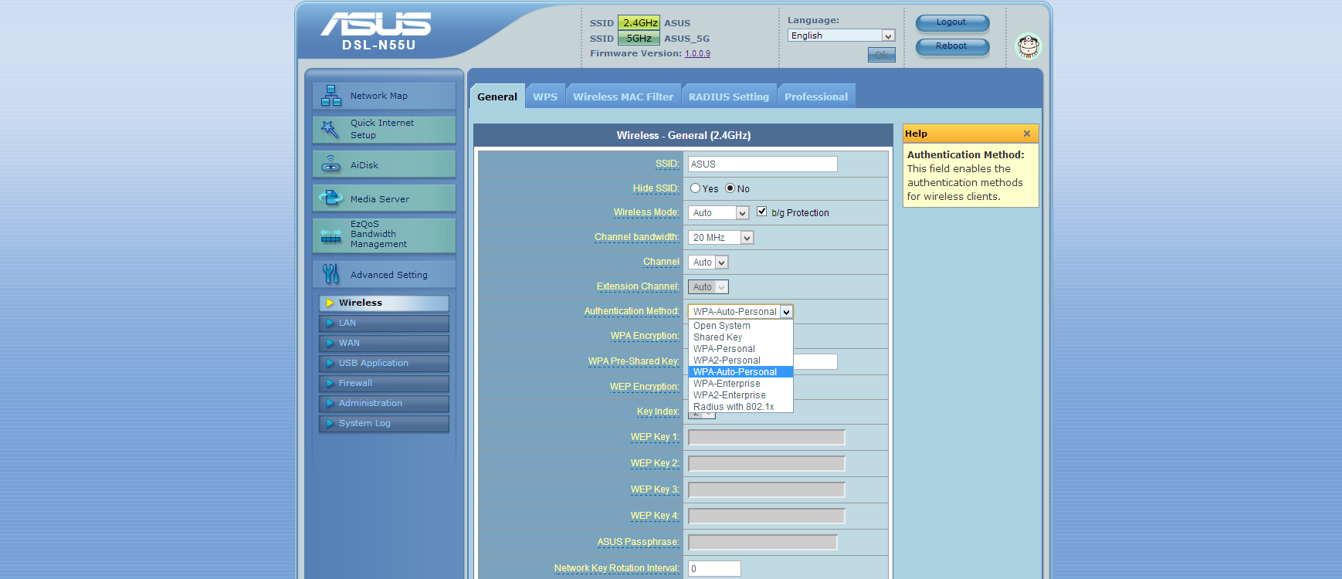Screen dimensions: 1342x579
Task: Choose Shared Key authentication option
Action: (740, 337)
